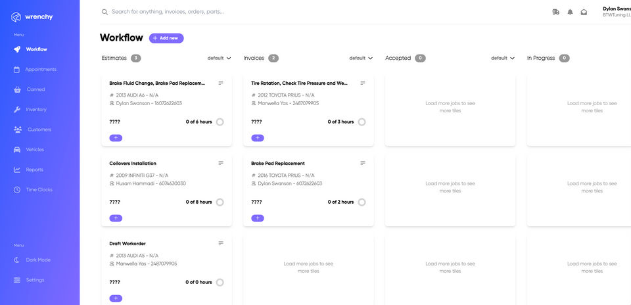The width and height of the screenshot is (631, 305).
Task: Open the menu icon on Coilovers Installation card
Action: click(x=221, y=163)
